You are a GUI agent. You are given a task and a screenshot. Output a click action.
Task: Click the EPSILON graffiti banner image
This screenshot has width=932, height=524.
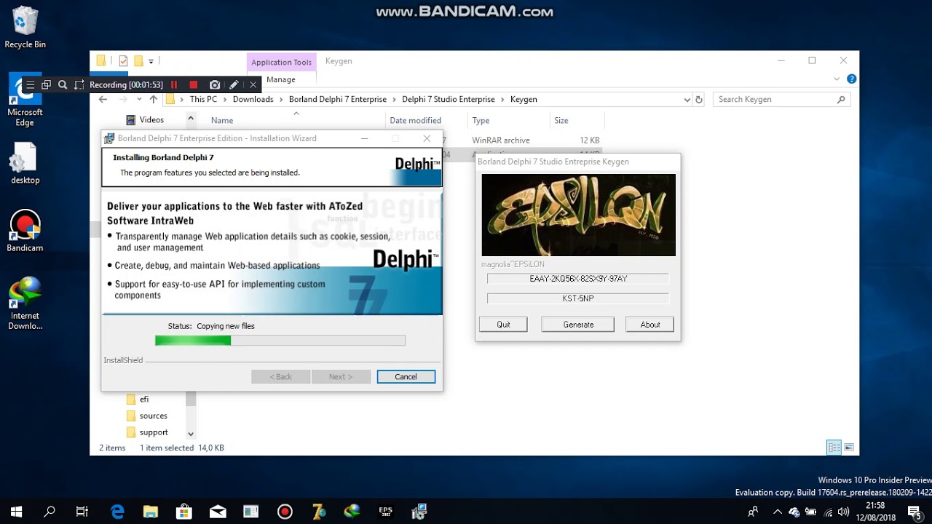(579, 215)
